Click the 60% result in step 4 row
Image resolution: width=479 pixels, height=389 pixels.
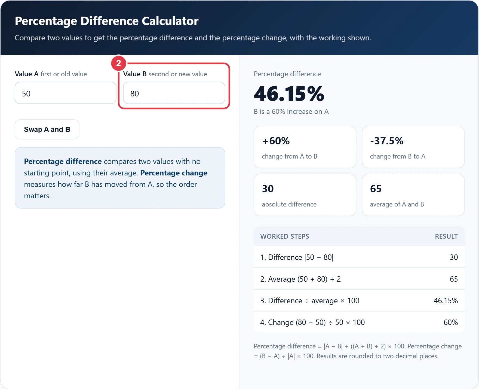coord(451,323)
